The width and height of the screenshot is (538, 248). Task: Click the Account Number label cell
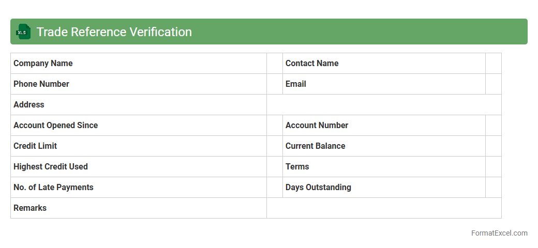pyautogui.click(x=384, y=126)
